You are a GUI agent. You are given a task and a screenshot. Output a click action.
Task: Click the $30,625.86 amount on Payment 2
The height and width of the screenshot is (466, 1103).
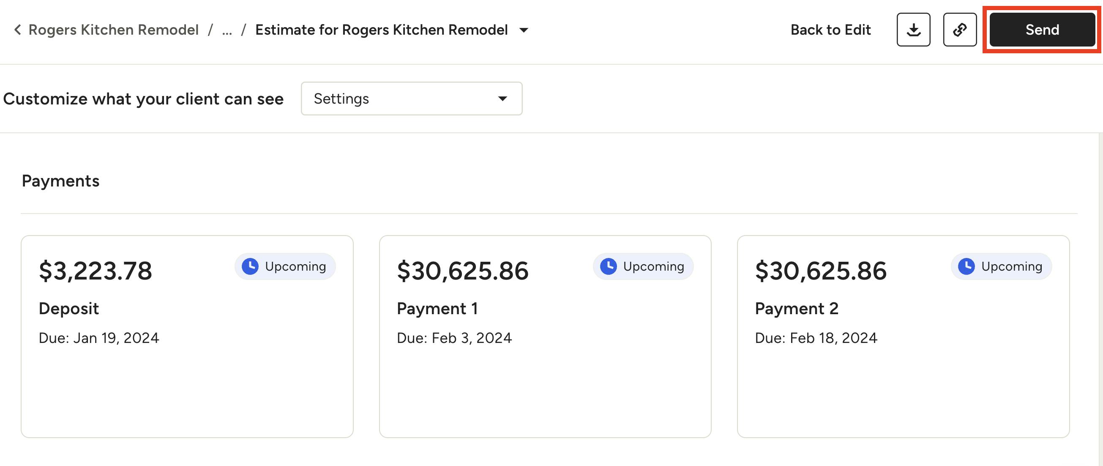click(820, 271)
